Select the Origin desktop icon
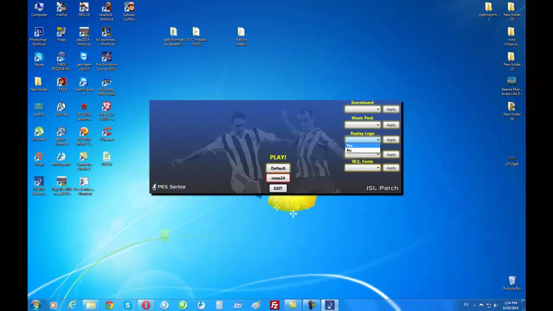Viewport: 553px width, 311px height. point(39,159)
